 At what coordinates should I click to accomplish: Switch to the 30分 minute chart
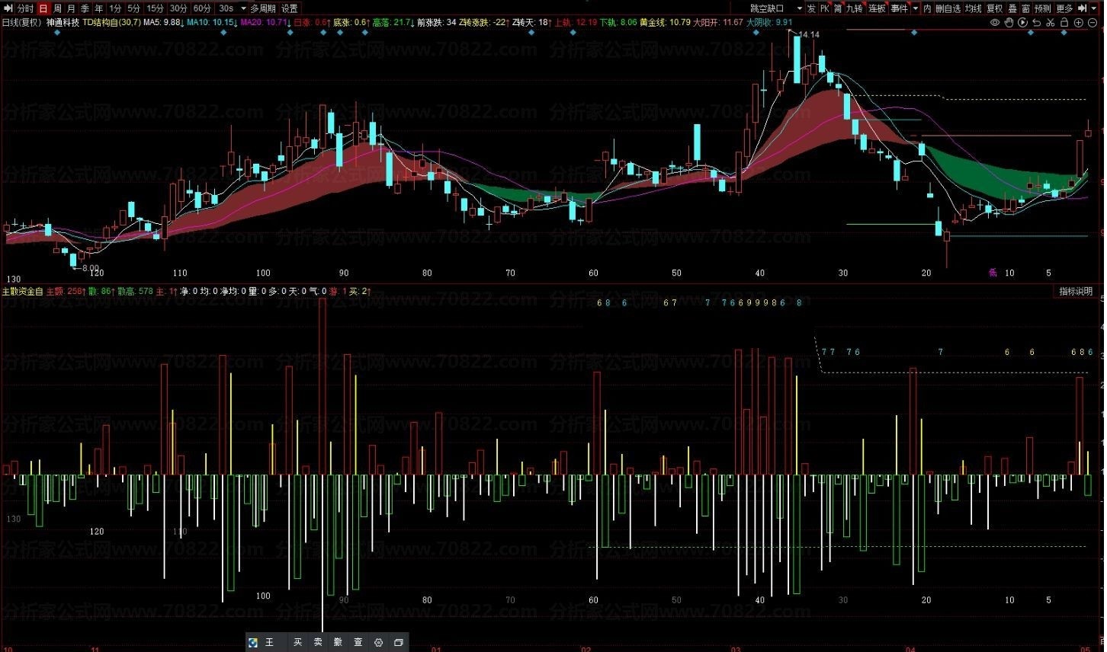click(178, 8)
